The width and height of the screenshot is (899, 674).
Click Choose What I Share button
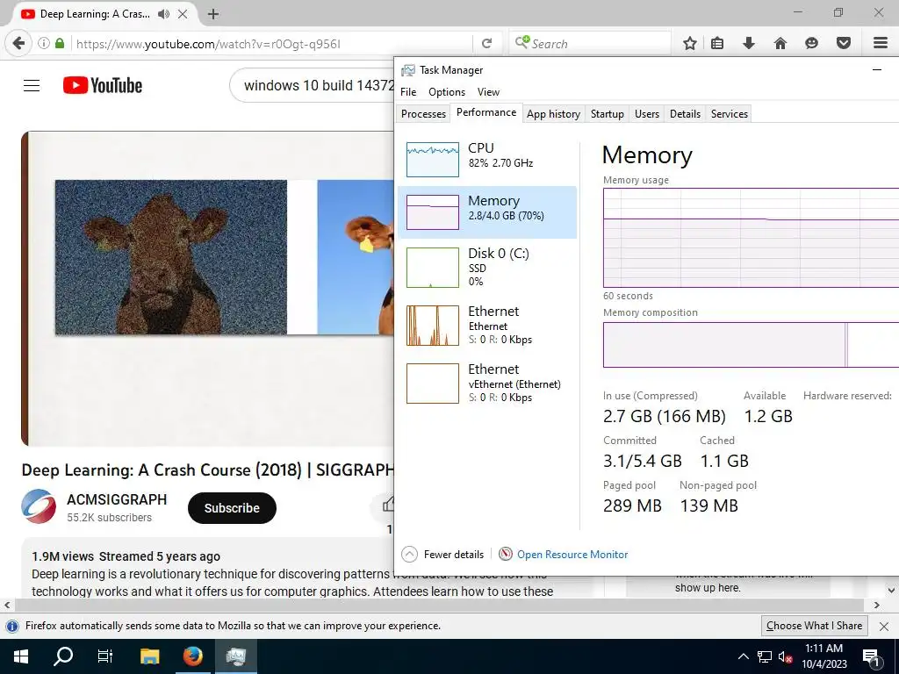pos(814,626)
